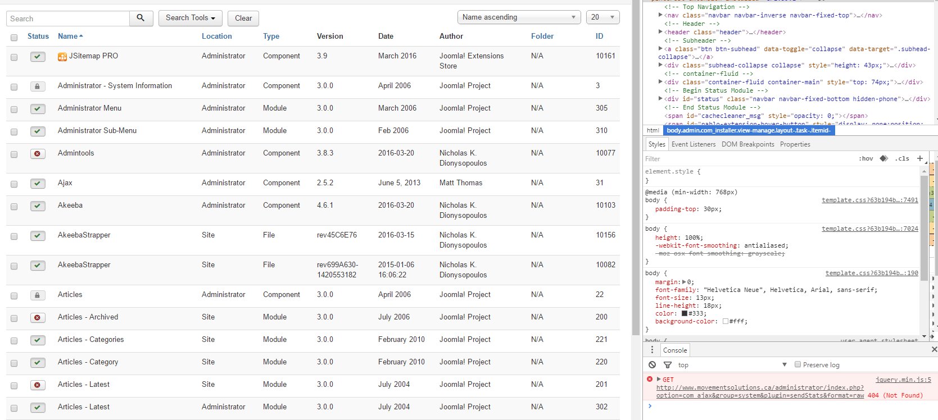Tick the Akeeba row checkbox
938x420 pixels.
point(14,207)
